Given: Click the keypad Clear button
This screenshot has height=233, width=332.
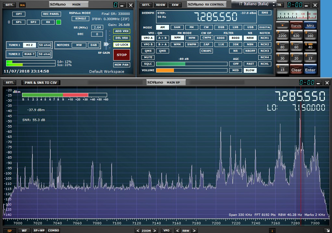Looking at the screenshot, I should 296,70.
